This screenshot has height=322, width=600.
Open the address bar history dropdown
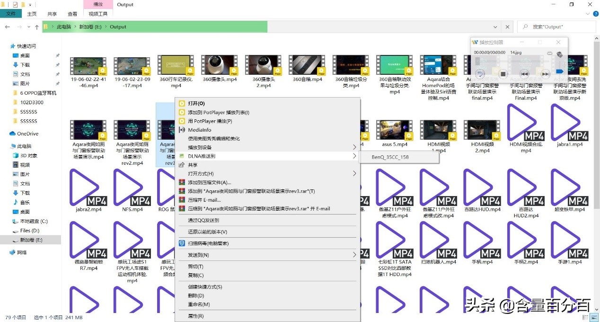coord(495,27)
